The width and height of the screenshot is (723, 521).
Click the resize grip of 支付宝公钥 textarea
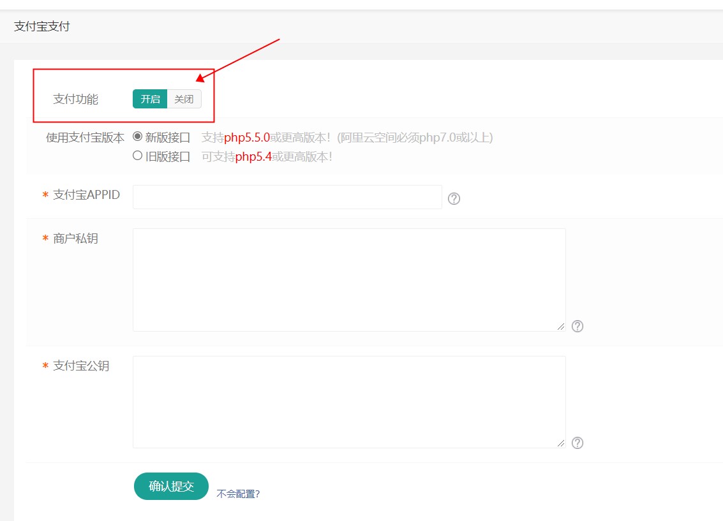coord(561,443)
